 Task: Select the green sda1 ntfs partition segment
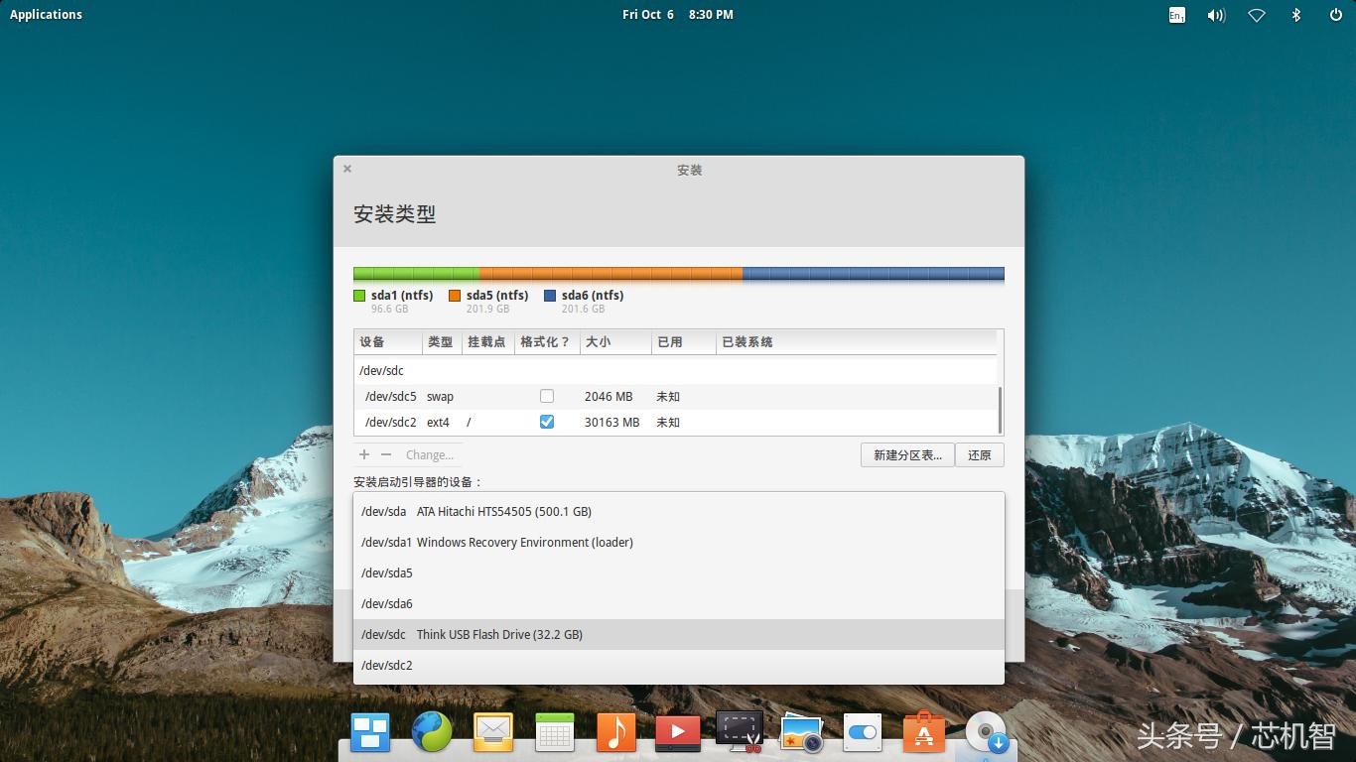[417, 273]
